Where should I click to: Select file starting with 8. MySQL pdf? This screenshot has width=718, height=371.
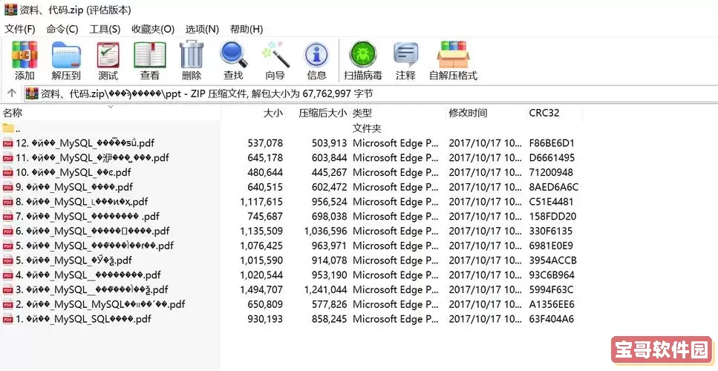tap(291, 202)
